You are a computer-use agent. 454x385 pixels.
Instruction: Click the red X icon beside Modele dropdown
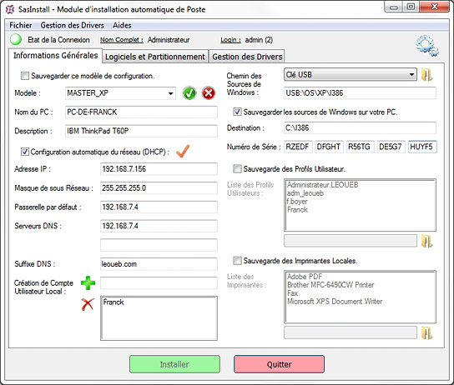click(x=209, y=93)
